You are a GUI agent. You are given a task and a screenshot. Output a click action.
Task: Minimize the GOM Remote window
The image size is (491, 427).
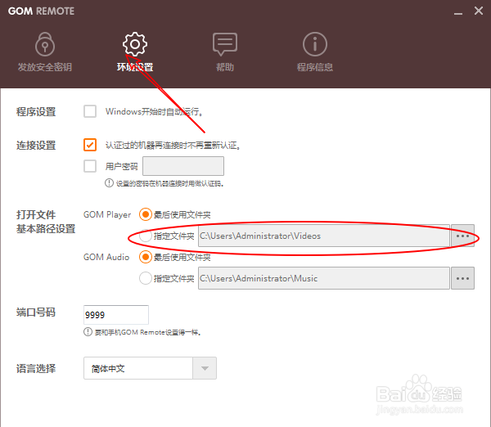458,11
